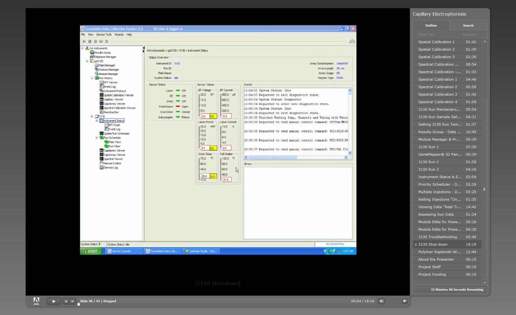This screenshot has height=315, width=516.
Task: Click the Windows start button
Action: [91, 251]
